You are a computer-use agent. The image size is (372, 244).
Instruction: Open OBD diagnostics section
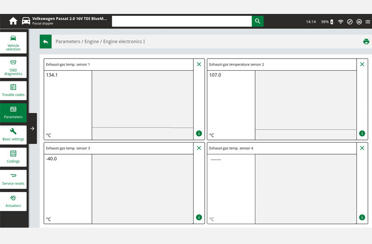pos(14,67)
